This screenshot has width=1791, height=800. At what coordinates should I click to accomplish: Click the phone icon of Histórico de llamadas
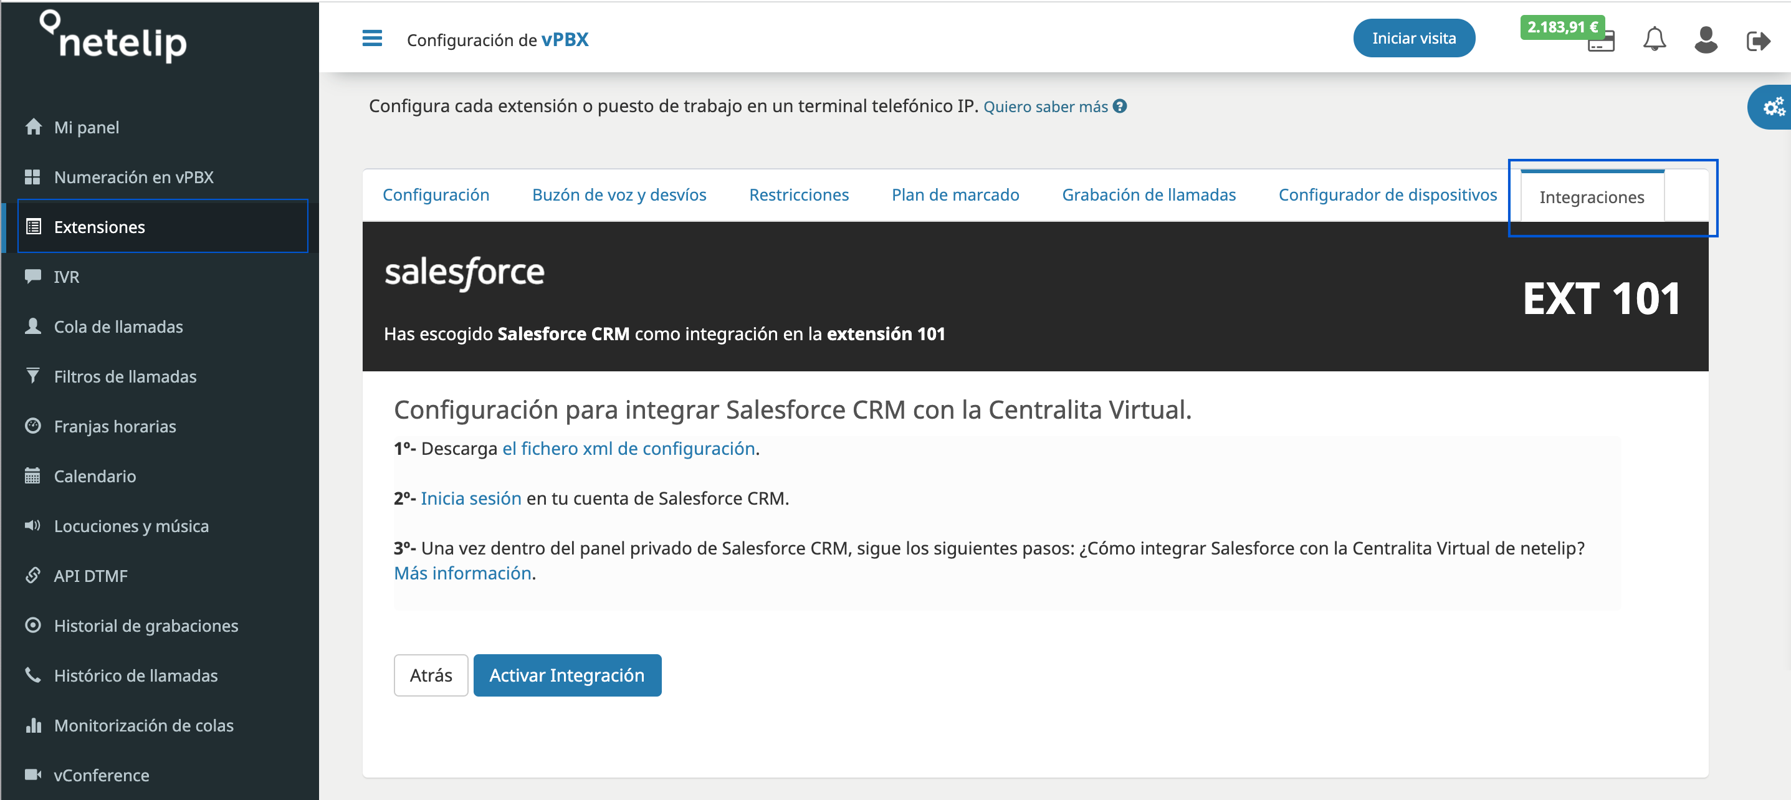coord(32,675)
